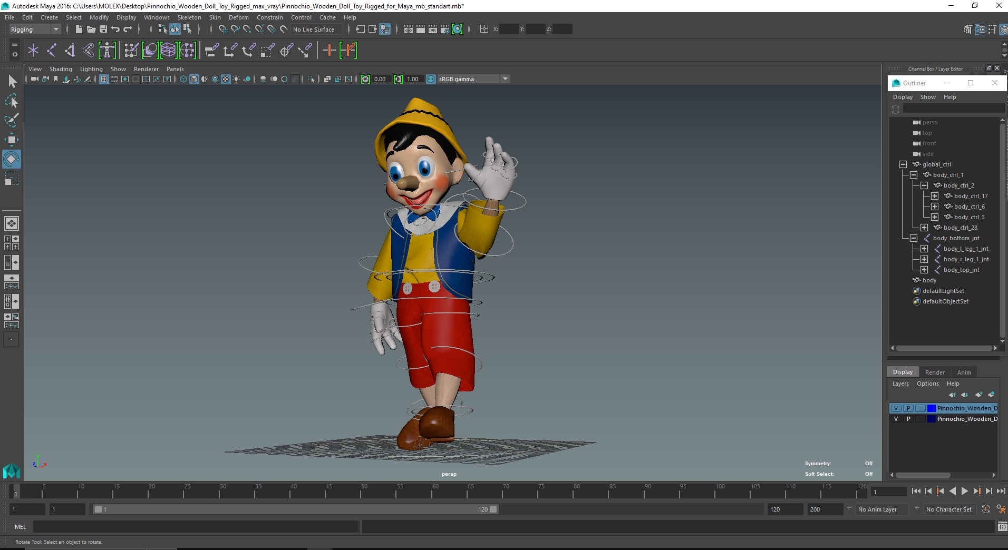Go to the start of the playback range
The width and height of the screenshot is (1008, 550).
click(916, 491)
